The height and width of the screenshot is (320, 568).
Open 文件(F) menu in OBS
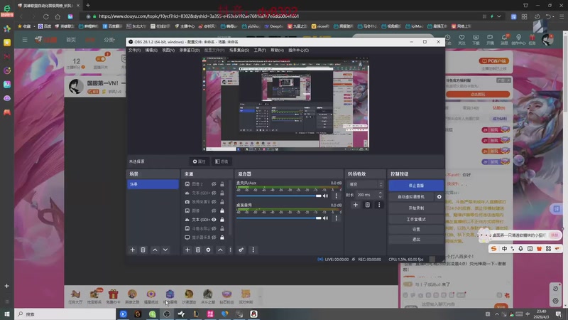click(134, 50)
